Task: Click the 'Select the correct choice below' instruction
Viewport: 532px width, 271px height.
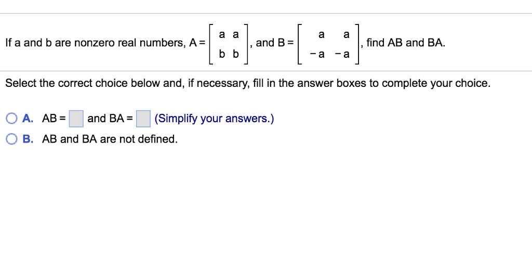Action: pyautogui.click(x=247, y=83)
